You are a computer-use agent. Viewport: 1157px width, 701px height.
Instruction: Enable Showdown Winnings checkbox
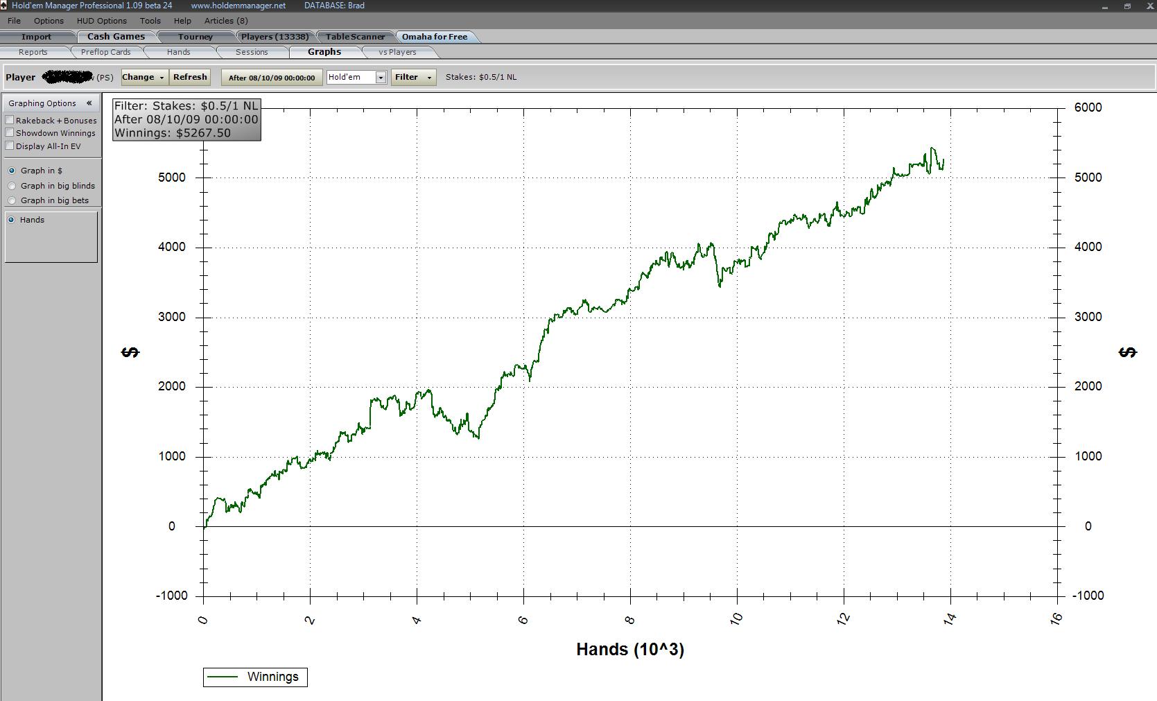coord(10,133)
